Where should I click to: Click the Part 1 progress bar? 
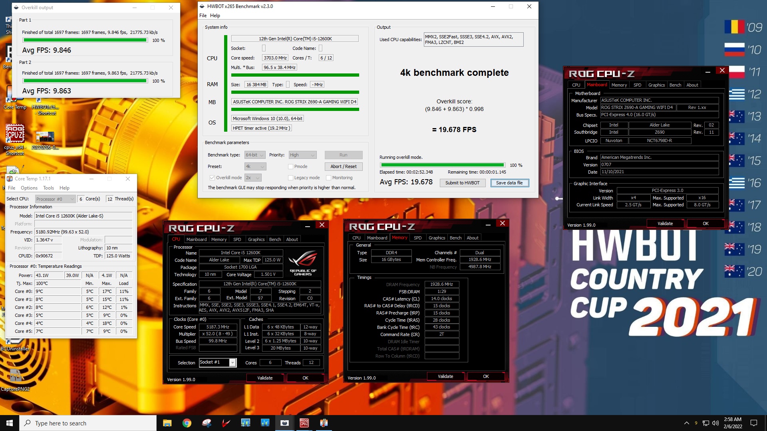pyautogui.click(x=85, y=40)
